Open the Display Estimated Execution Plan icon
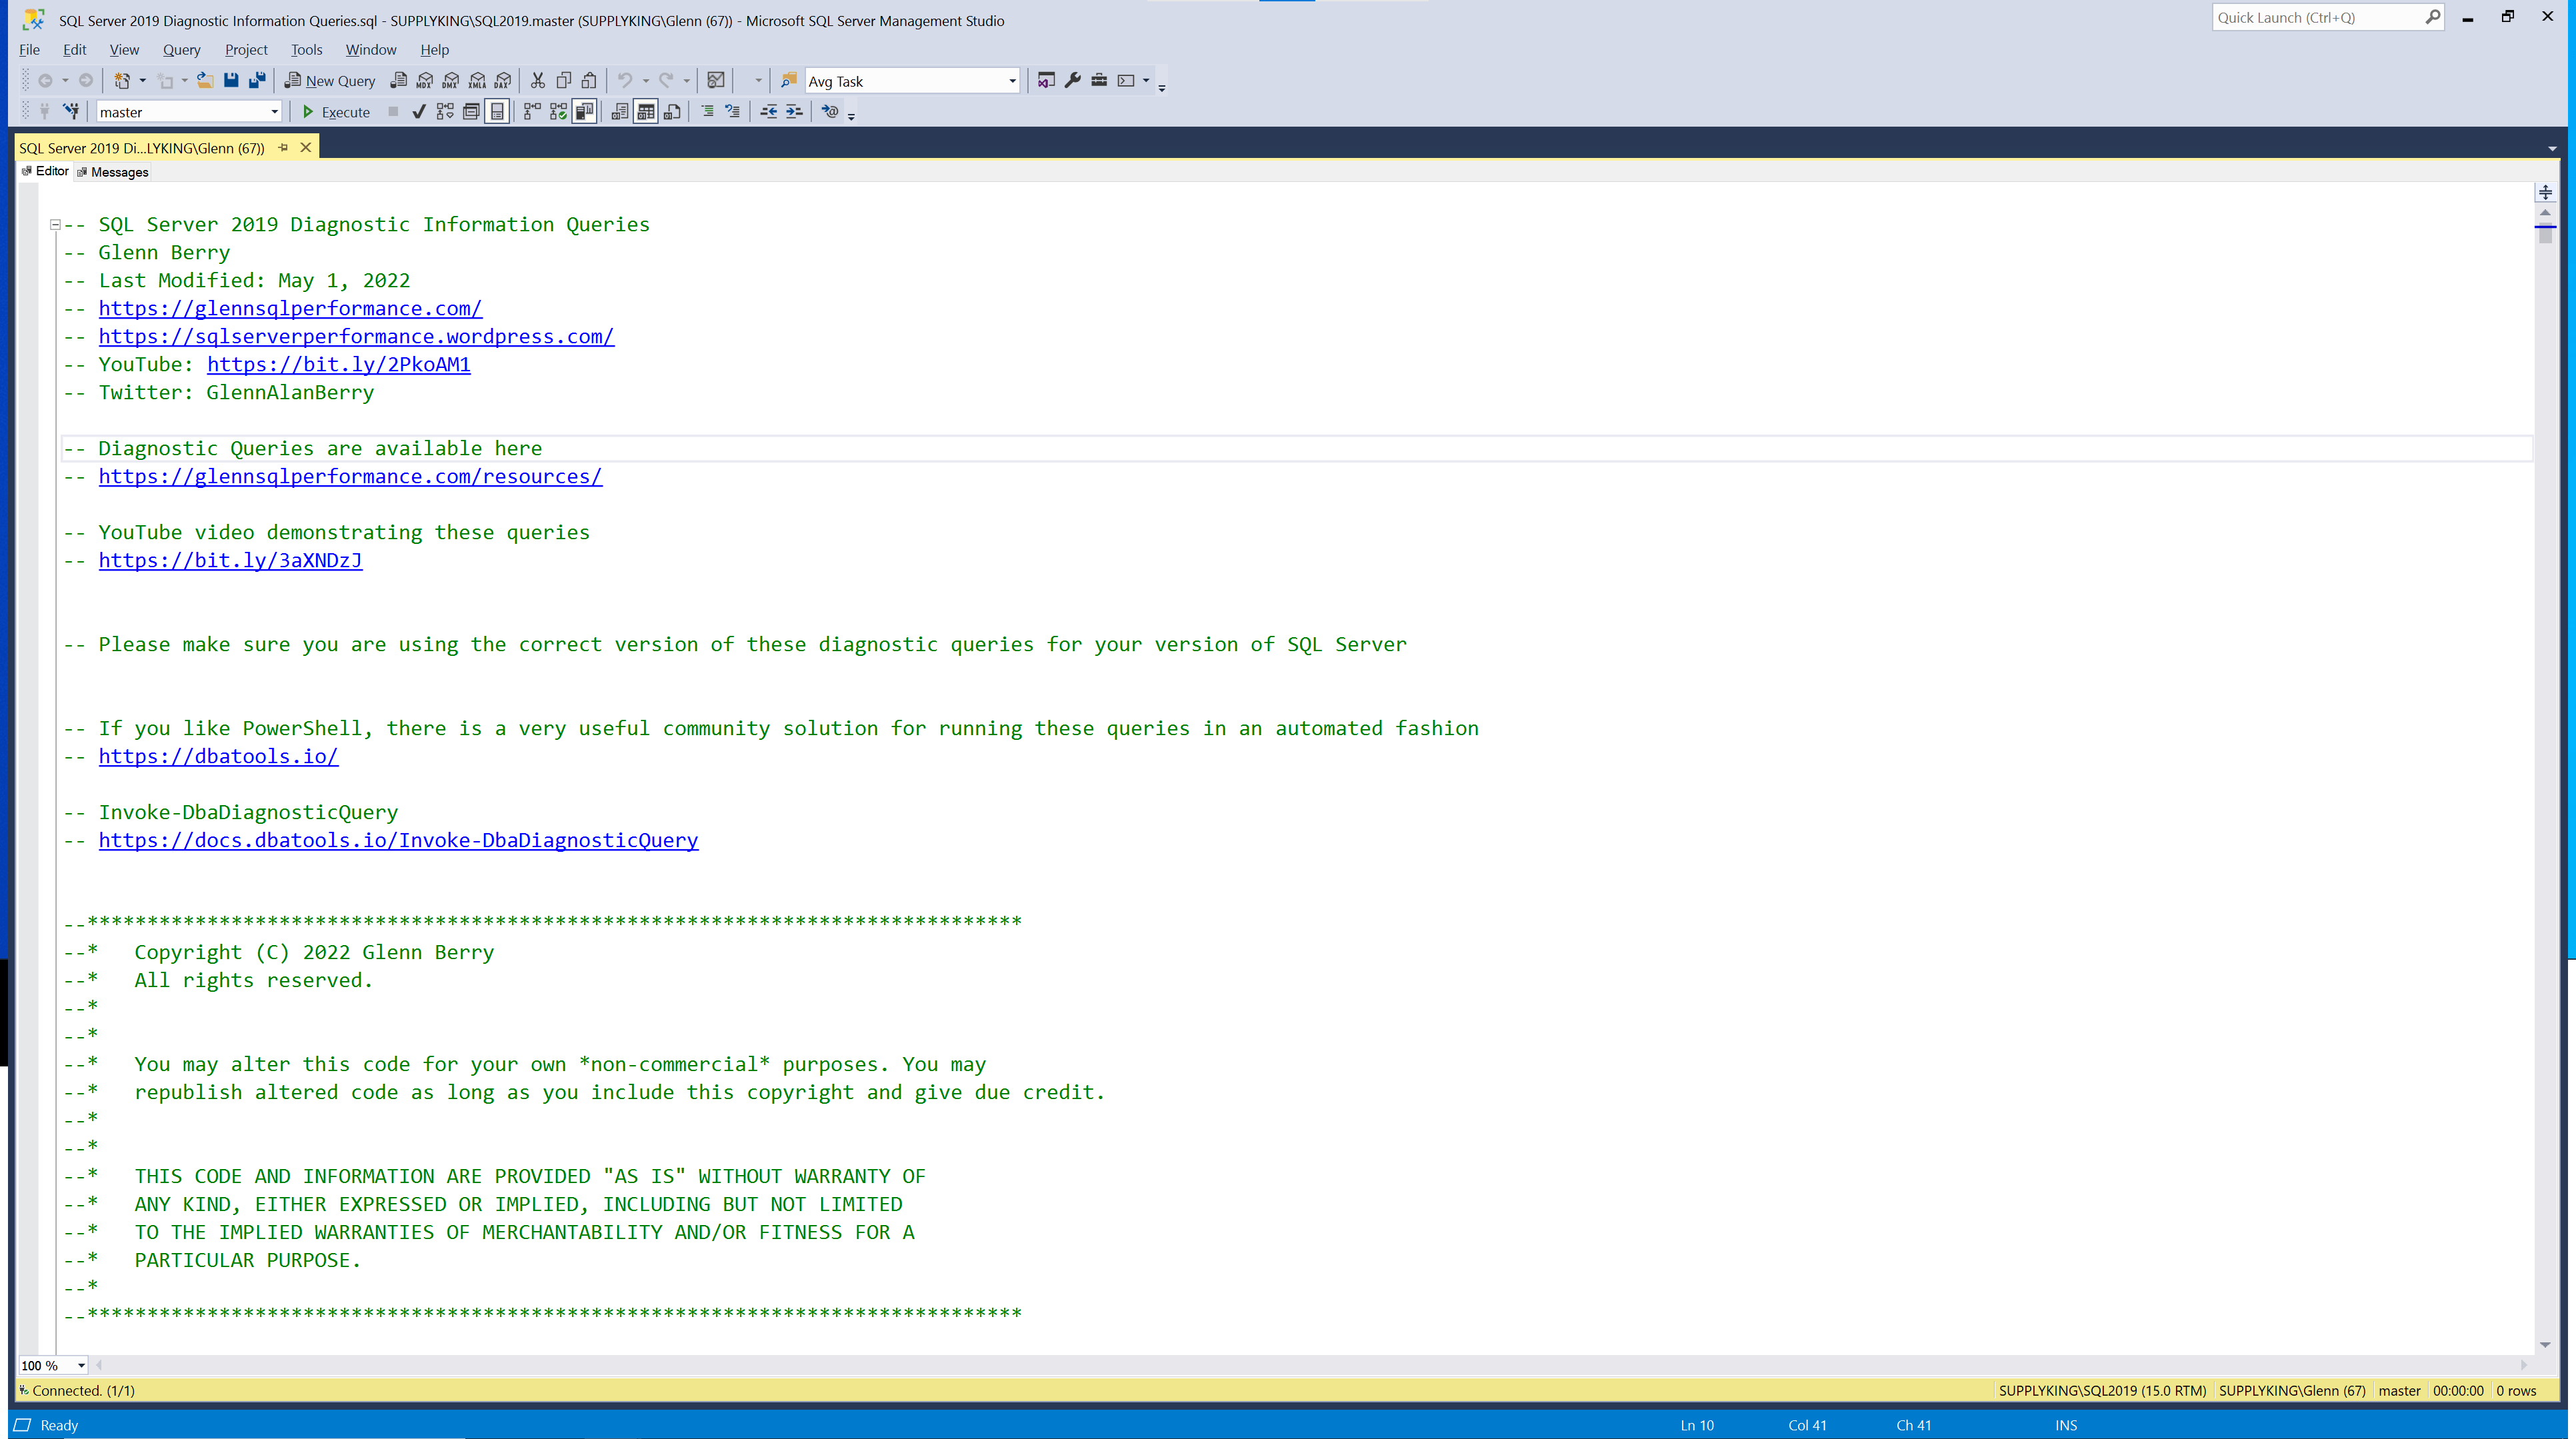Screen dimensions: 2576x1439 point(445,111)
